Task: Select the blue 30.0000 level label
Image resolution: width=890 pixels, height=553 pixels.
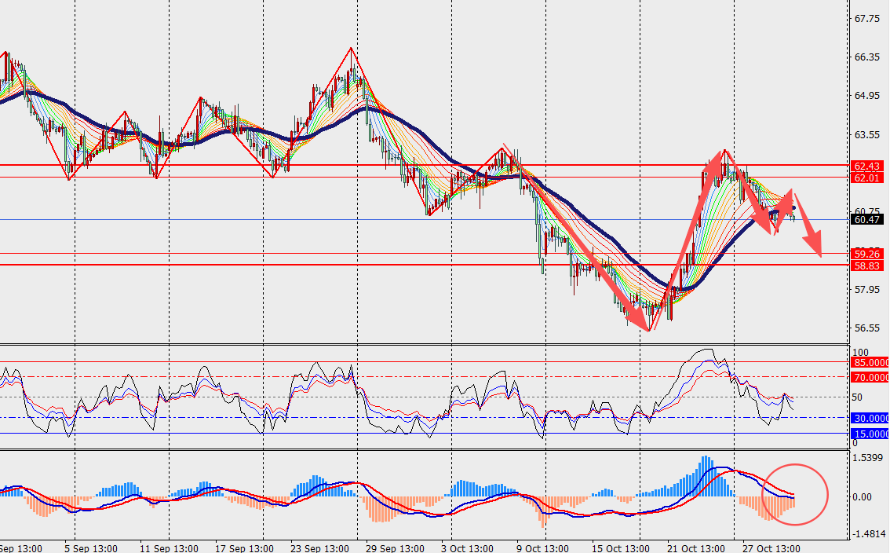Action: tap(869, 419)
